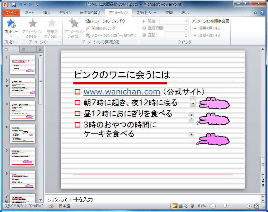Switch to the 表示 ribbon tab
This screenshot has height=212, width=268.
185,13
